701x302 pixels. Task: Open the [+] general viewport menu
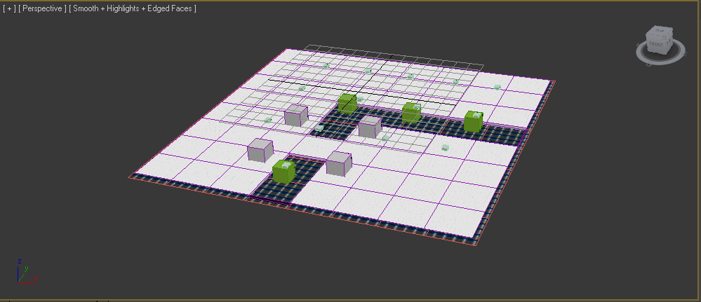tap(9, 8)
